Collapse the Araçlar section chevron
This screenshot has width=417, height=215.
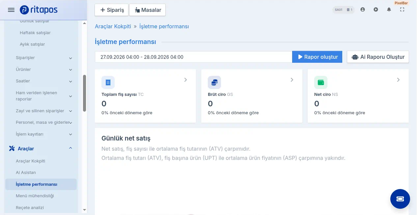click(71, 148)
